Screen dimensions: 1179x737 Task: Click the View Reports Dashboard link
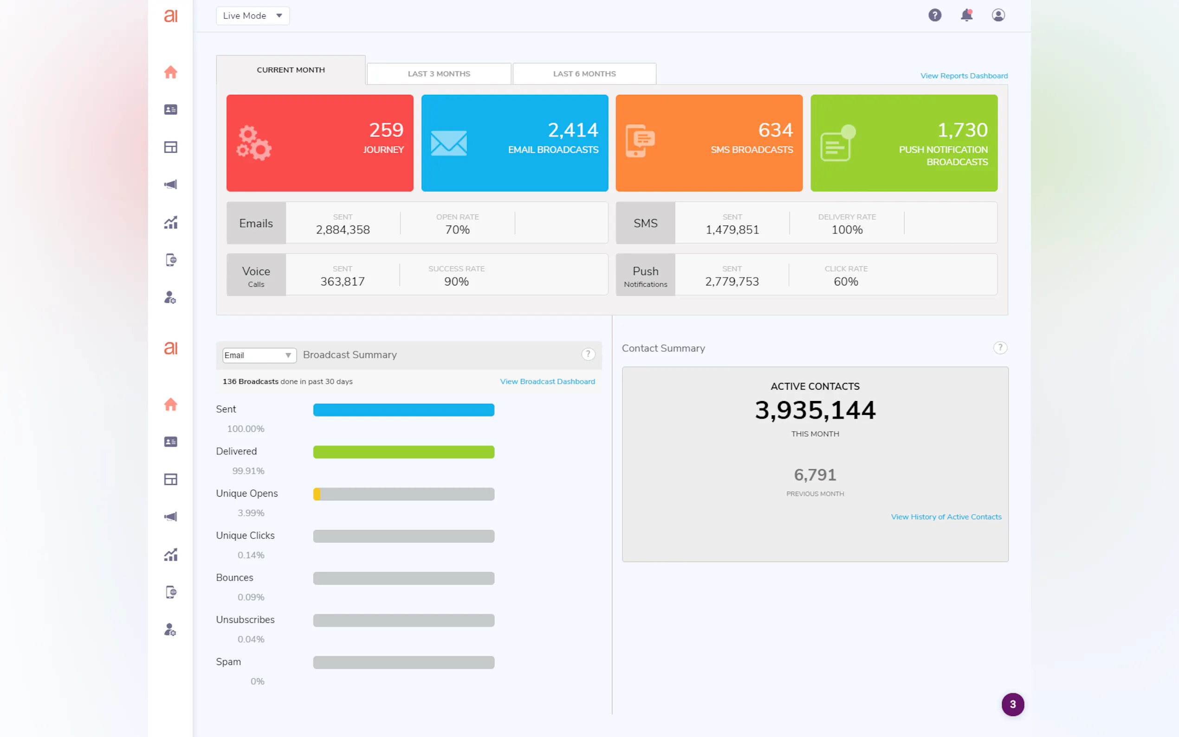[964, 76]
